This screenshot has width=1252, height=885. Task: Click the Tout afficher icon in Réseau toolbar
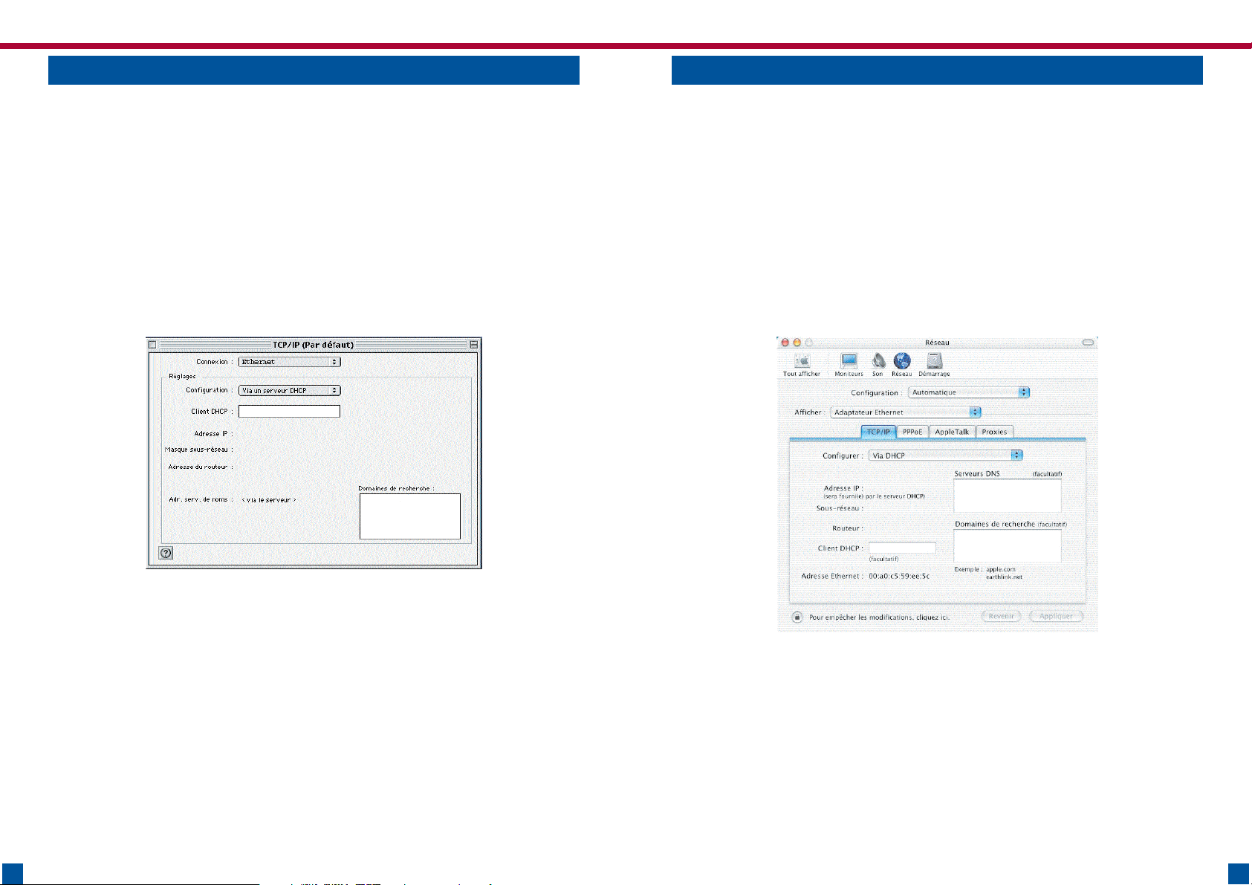click(802, 362)
